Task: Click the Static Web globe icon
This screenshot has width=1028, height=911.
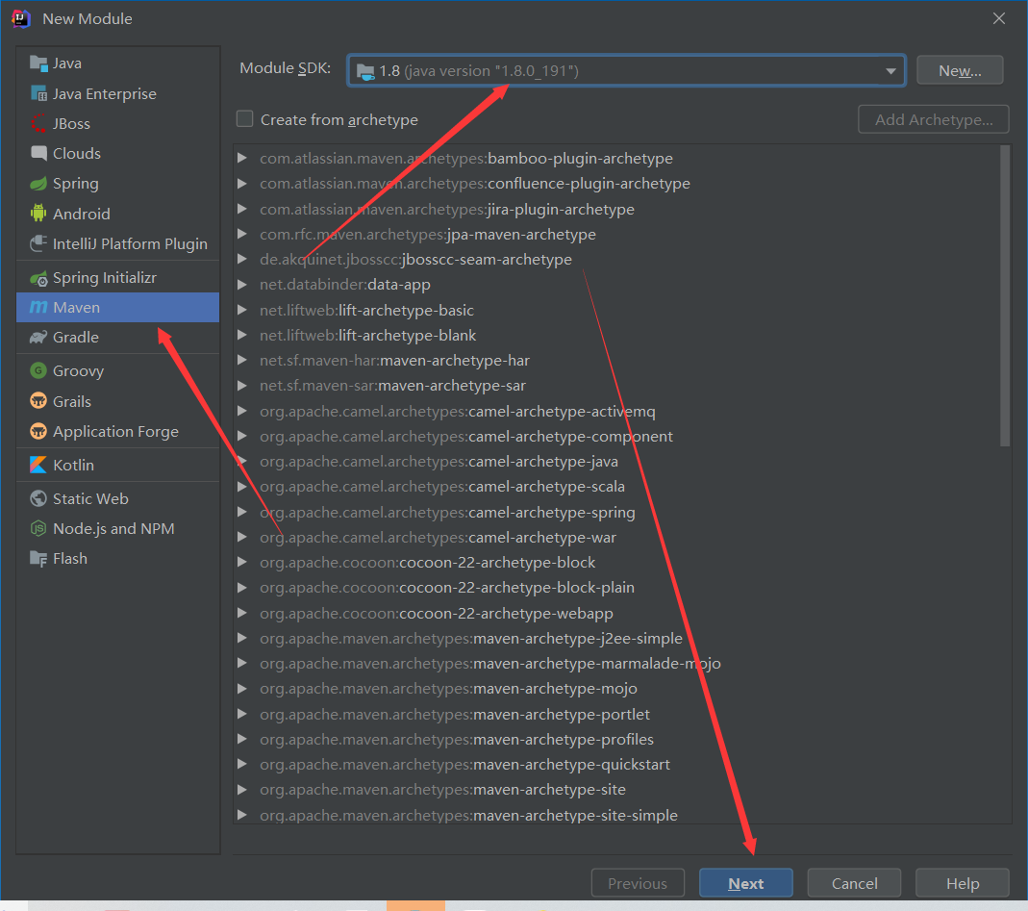Action: click(x=38, y=498)
